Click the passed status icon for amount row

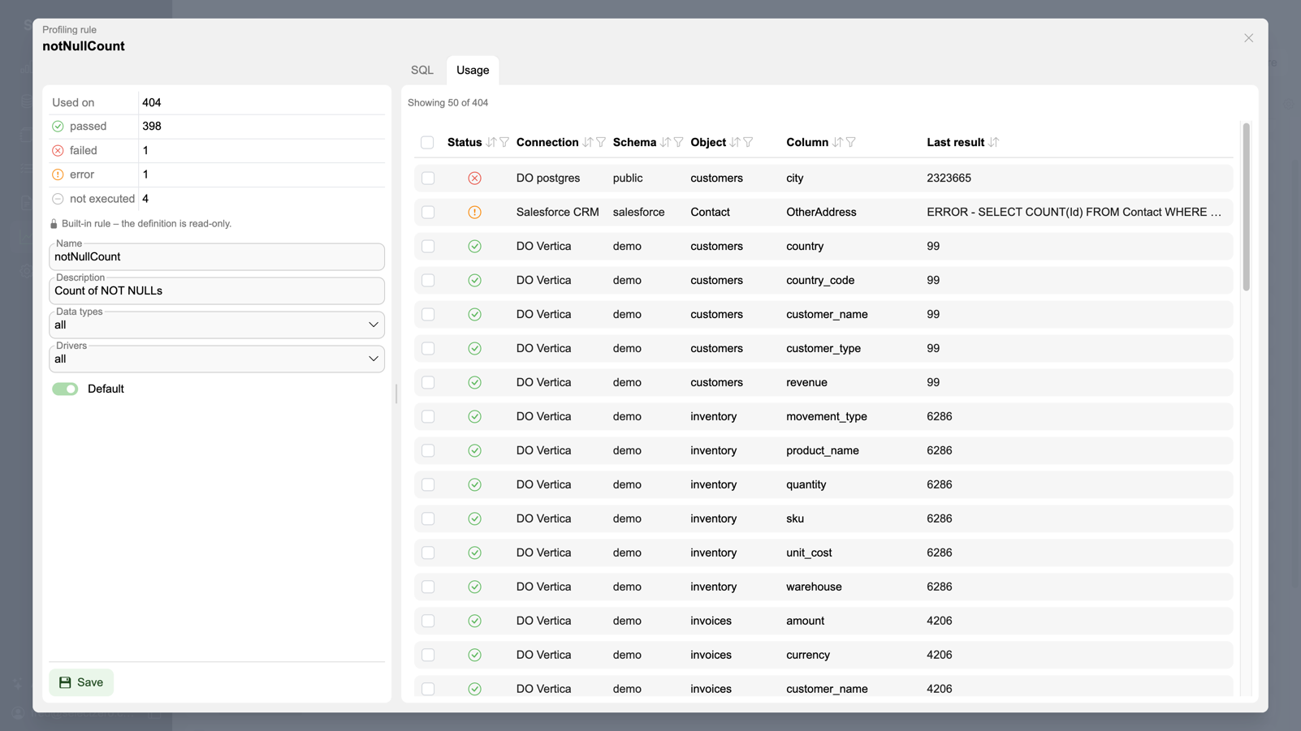474,621
